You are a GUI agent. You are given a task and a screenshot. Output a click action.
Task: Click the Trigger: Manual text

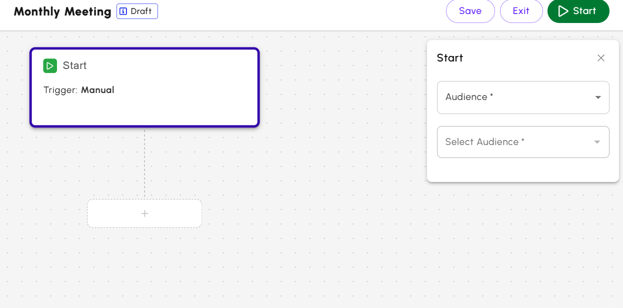pyautogui.click(x=79, y=90)
